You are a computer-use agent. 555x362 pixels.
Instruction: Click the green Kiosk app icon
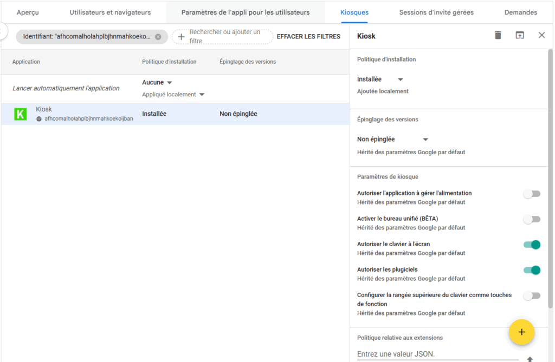click(21, 114)
